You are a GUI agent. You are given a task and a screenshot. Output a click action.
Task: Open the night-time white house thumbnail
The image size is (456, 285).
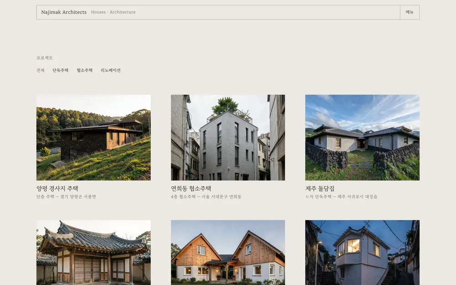click(363, 253)
